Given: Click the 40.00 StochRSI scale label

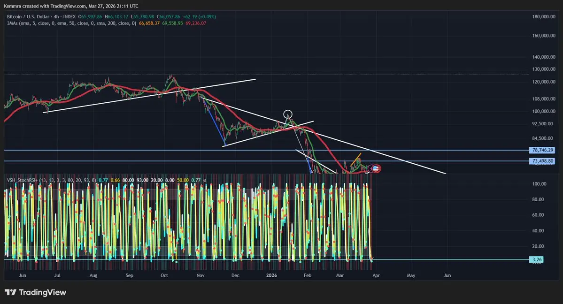Looking at the screenshot, I should (x=538, y=230).
